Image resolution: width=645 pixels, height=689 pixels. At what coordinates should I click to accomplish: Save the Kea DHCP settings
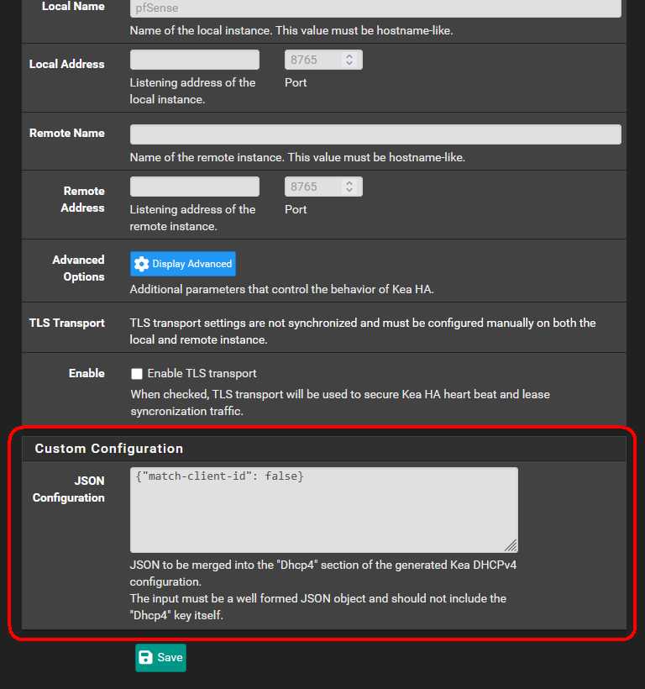[160, 658]
